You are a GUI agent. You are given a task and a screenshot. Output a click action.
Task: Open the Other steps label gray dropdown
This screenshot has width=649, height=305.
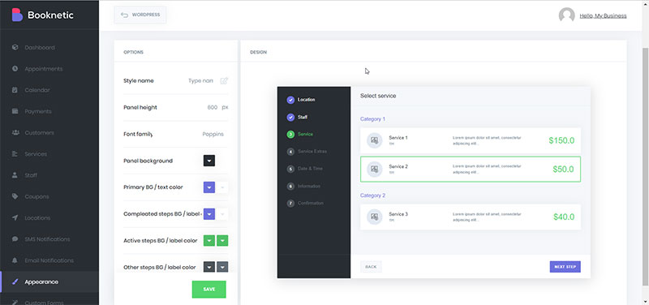(x=222, y=267)
